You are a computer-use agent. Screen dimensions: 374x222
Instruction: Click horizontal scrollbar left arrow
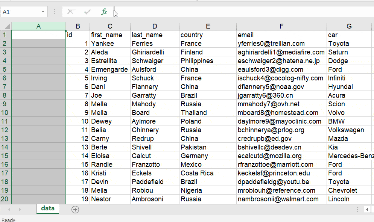point(367,210)
